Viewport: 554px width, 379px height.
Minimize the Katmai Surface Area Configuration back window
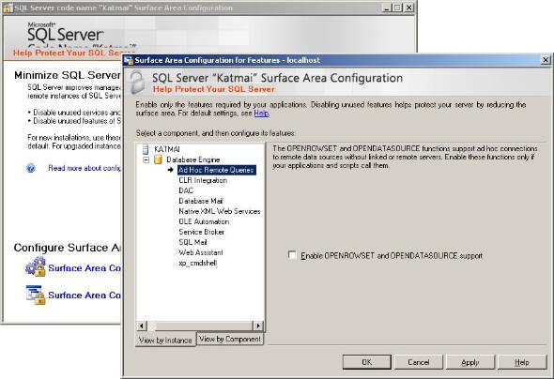point(388,8)
